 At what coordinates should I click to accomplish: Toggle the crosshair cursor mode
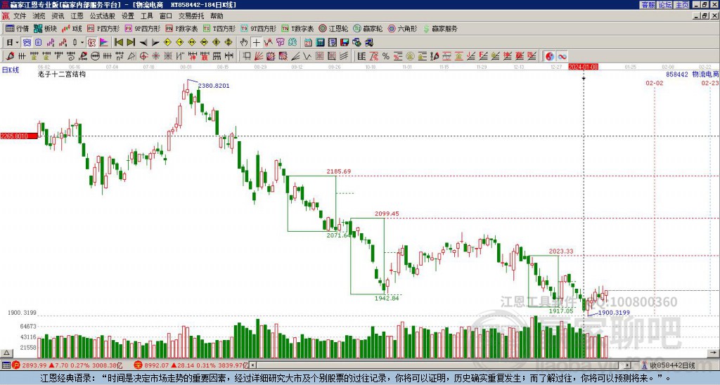[256, 42]
